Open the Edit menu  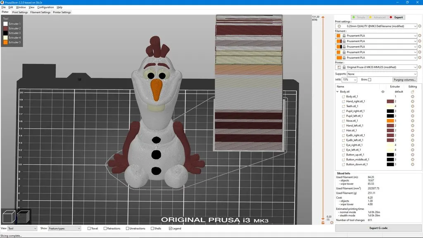point(11,7)
